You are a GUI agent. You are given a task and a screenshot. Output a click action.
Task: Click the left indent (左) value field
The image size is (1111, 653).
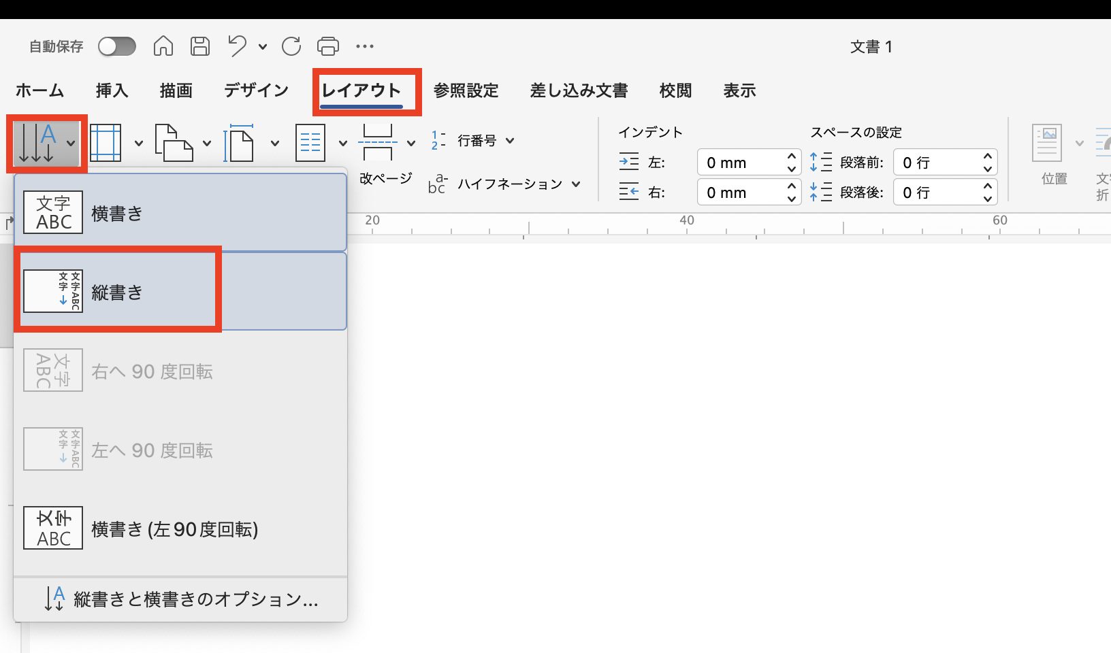(740, 163)
